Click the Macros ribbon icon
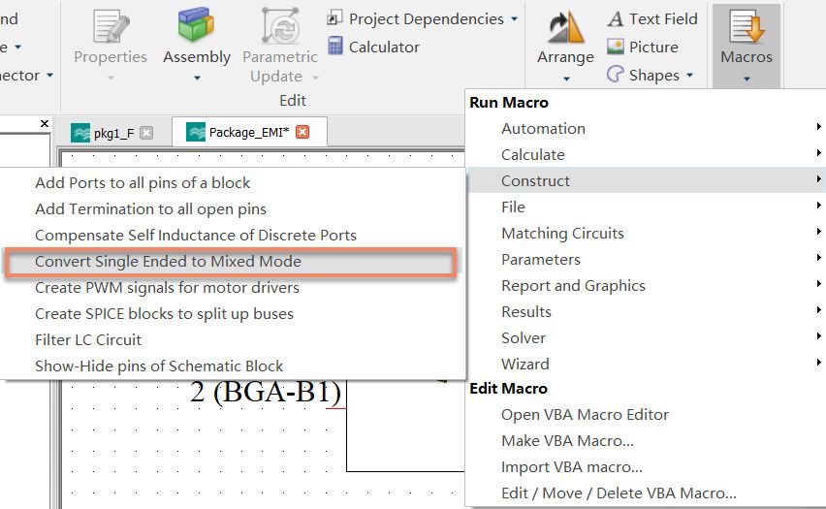Image resolution: width=826 pixels, height=509 pixels. click(746, 27)
